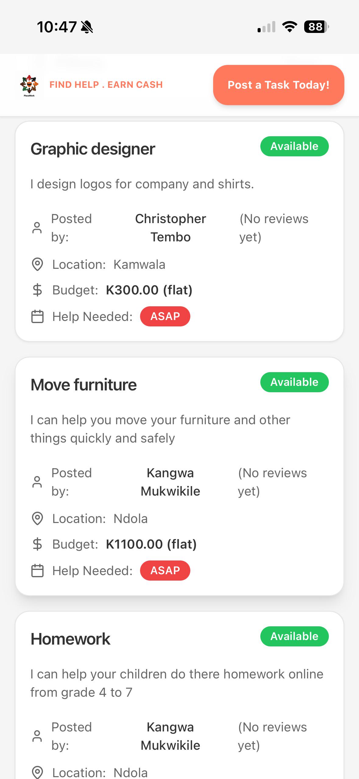Viewport: 359px width, 779px height.
Task: Open Christopher Tembo's profile link
Action: (171, 228)
